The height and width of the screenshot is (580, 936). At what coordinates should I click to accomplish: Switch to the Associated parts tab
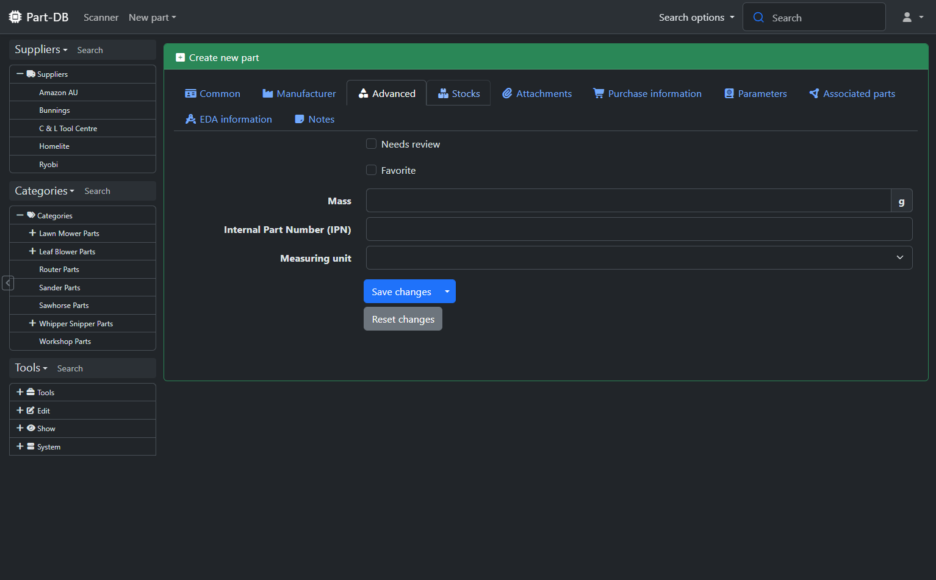[852, 93]
